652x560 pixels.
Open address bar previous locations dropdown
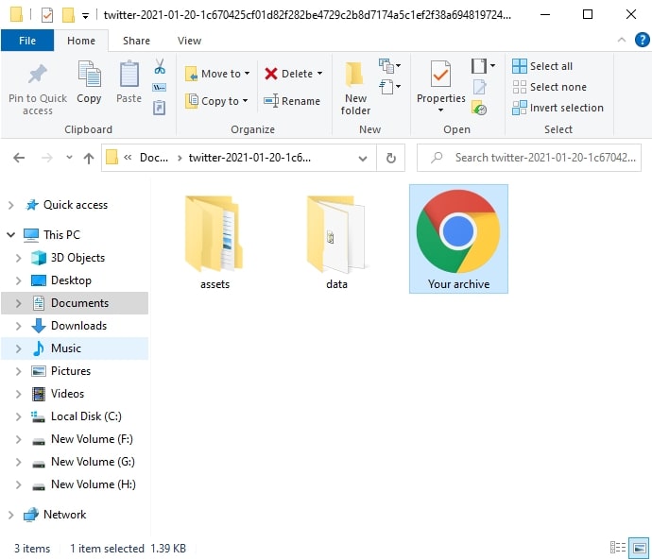click(363, 159)
